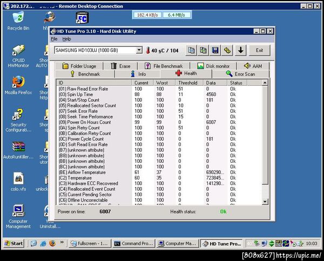Click the Computer Management desktop icon
The height and width of the screenshot is (261, 324).
(18, 217)
